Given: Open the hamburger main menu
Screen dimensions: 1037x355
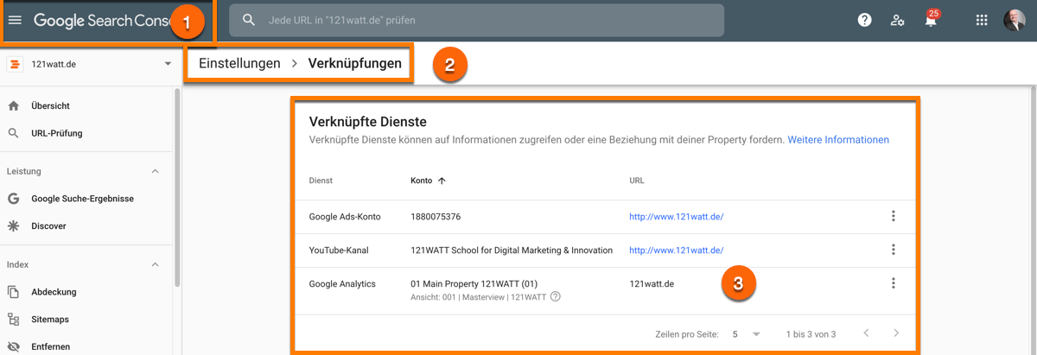Looking at the screenshot, I should click(15, 20).
